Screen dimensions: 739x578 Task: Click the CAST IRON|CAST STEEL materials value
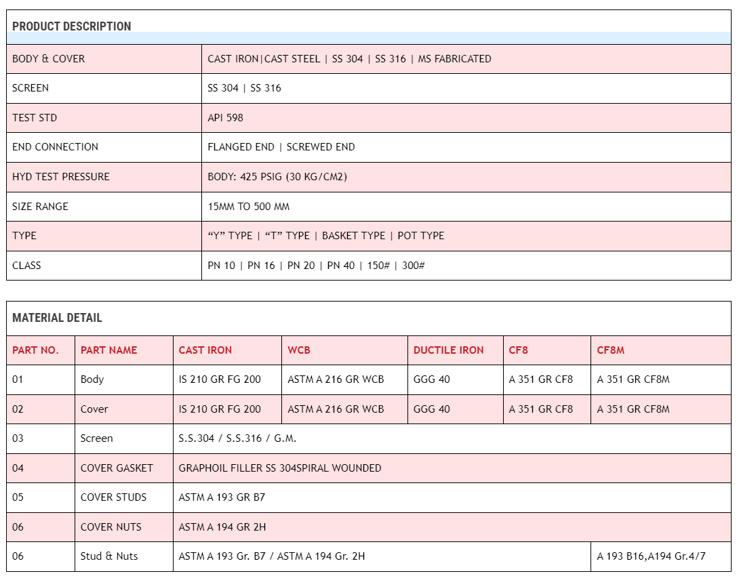(x=349, y=59)
